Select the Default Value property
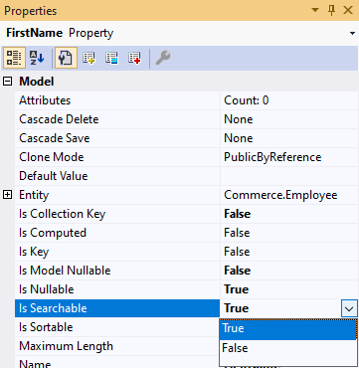 pyautogui.click(x=117, y=176)
